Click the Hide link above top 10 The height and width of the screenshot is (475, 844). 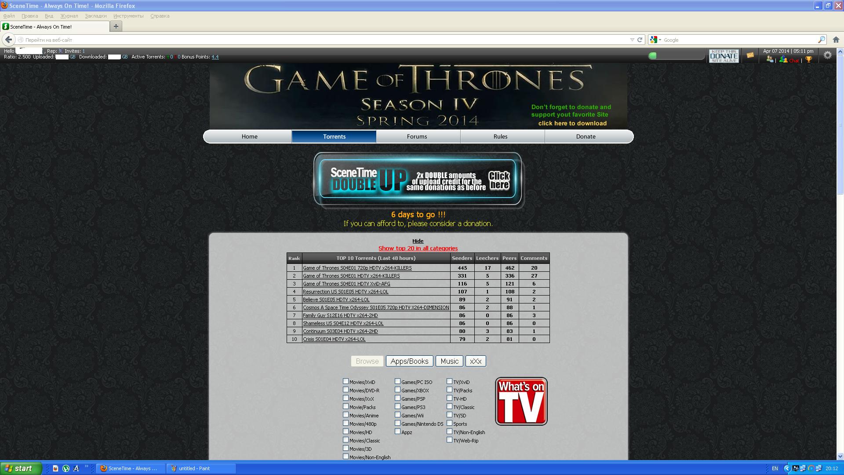tap(418, 241)
